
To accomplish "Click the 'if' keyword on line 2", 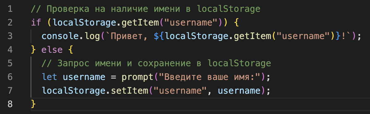I will [36, 23].
